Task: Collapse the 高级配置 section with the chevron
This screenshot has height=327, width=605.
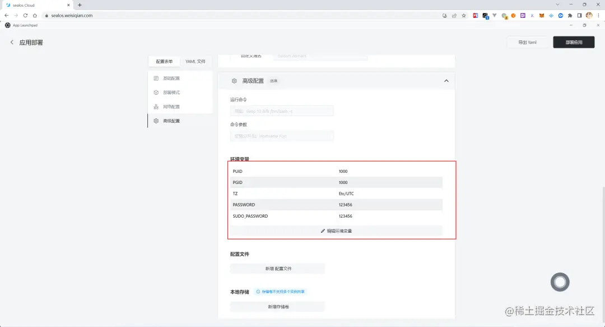Action: tap(446, 81)
